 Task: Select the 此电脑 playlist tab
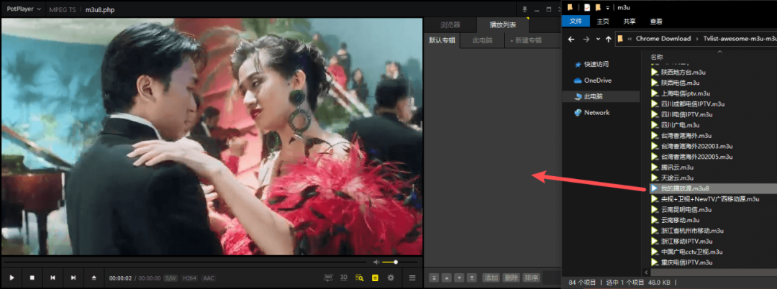[x=482, y=40]
